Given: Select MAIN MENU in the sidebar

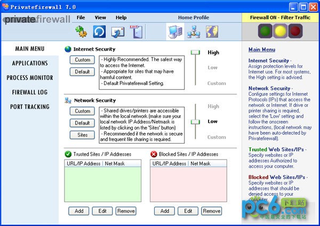Looking at the screenshot, I should [x=30, y=49].
